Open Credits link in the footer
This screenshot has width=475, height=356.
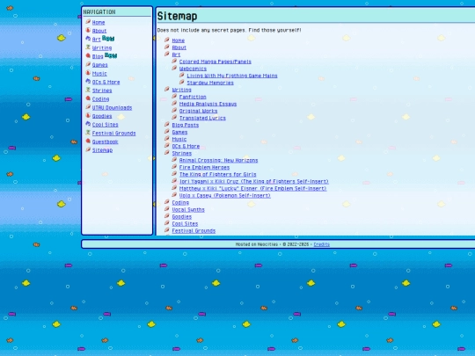pos(321,244)
